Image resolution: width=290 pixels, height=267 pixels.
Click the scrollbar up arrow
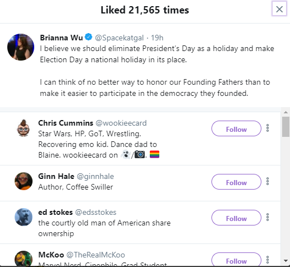pos(286,112)
